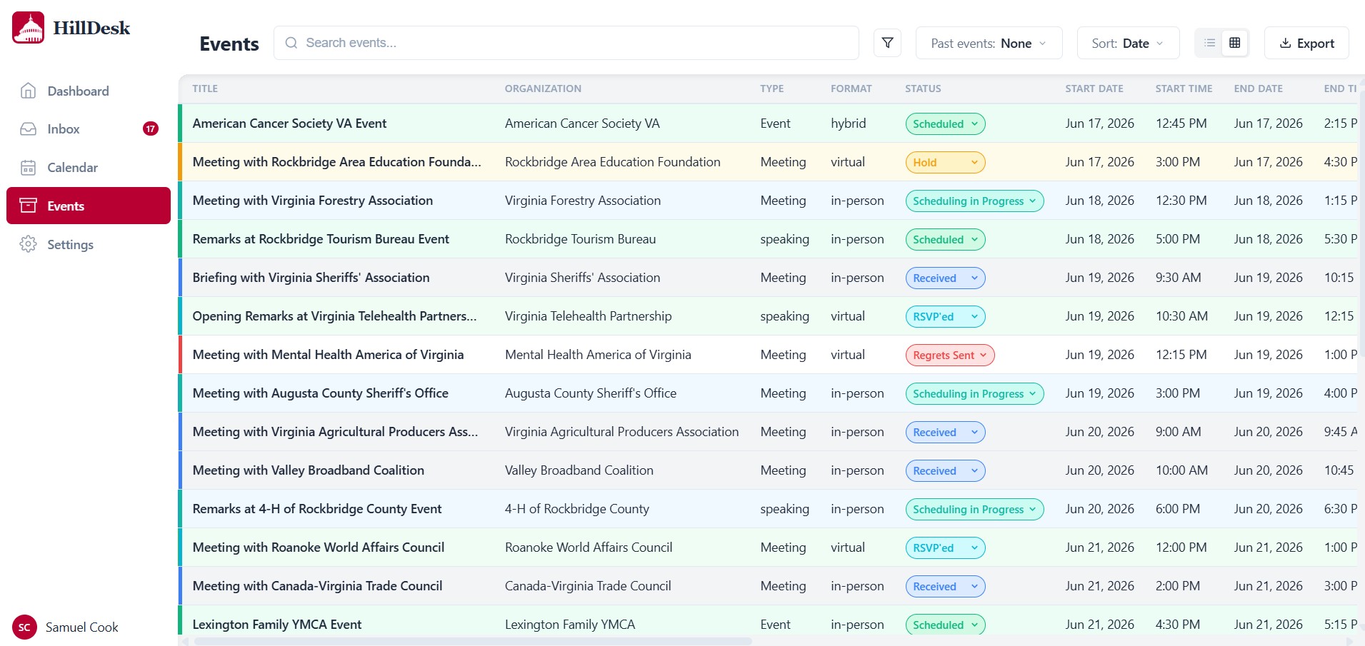Open status dropdown for Rockbridge Tourism Bureau remarks

[x=945, y=239]
